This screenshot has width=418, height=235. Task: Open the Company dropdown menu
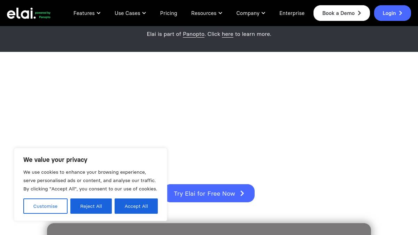[x=250, y=13]
